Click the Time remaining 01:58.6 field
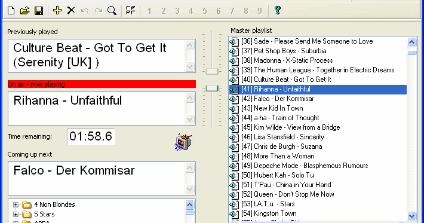Image resolution: width=424 pixels, height=223 pixels. click(x=91, y=137)
